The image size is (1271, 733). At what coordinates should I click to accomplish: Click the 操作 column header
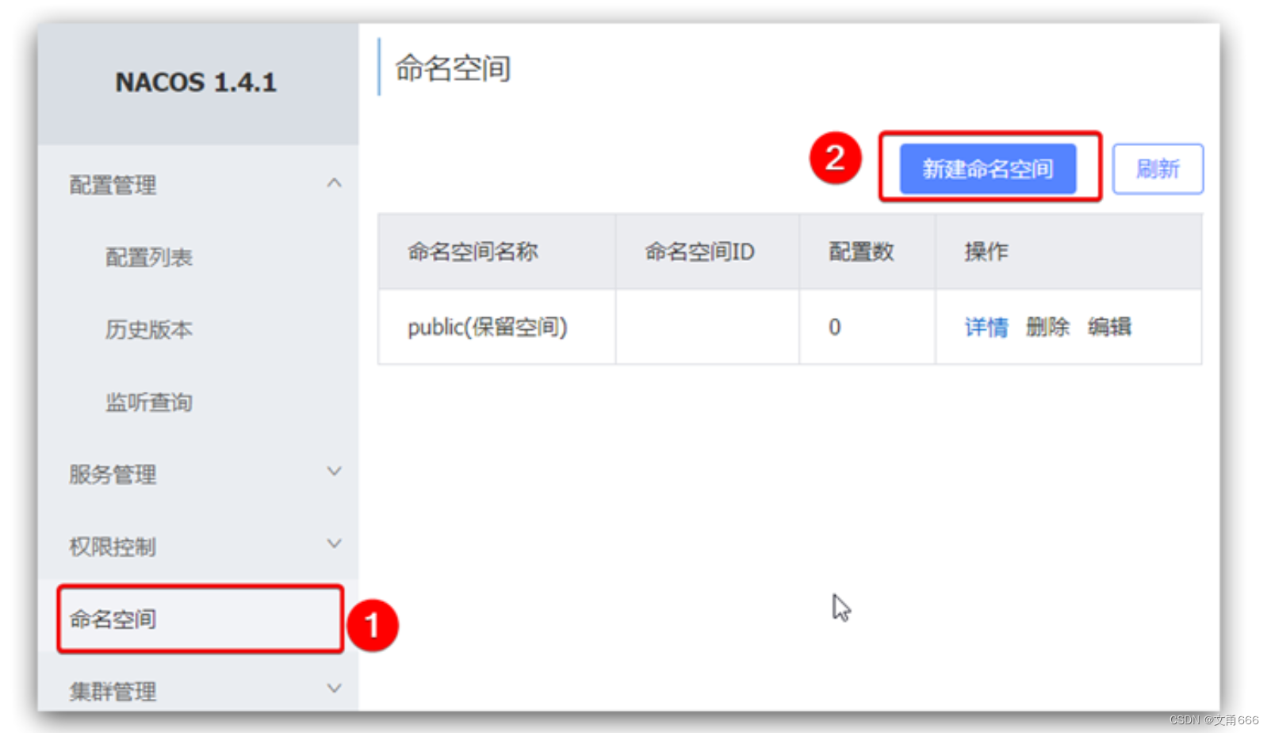pos(1069,251)
